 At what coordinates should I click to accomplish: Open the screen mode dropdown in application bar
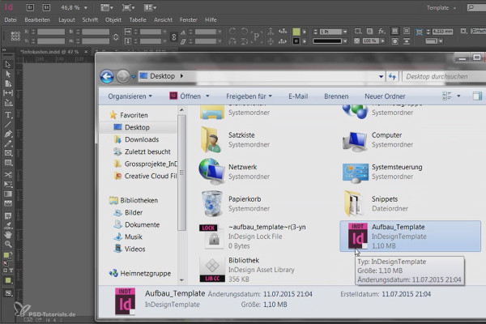point(128,7)
